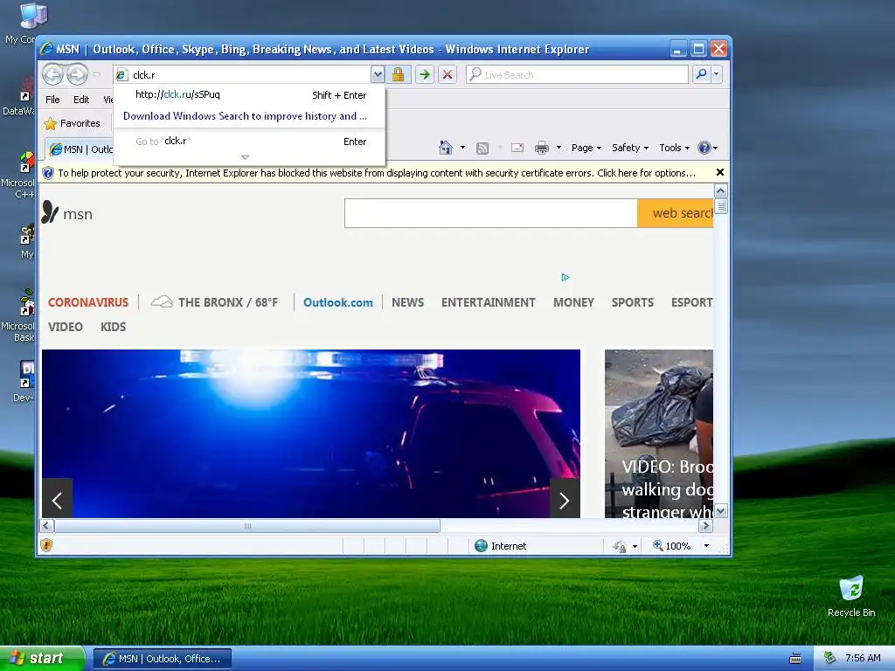The image size is (895, 671).
Task: Open the Print dropdown arrow
Action: pyautogui.click(x=559, y=148)
